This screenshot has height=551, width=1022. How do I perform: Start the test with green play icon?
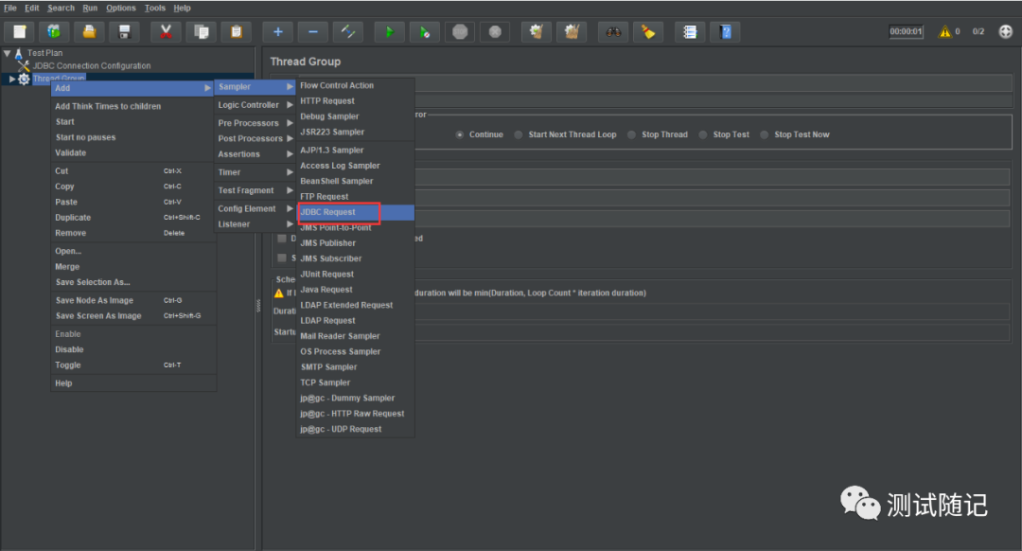pyautogui.click(x=390, y=31)
